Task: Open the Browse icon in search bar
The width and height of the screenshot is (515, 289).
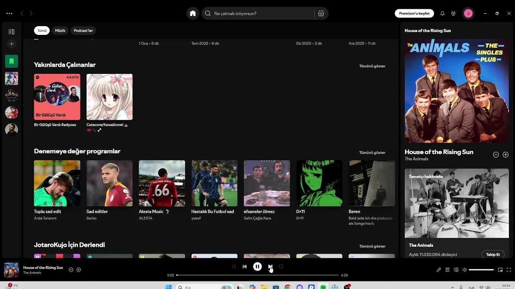Action: 321,13
